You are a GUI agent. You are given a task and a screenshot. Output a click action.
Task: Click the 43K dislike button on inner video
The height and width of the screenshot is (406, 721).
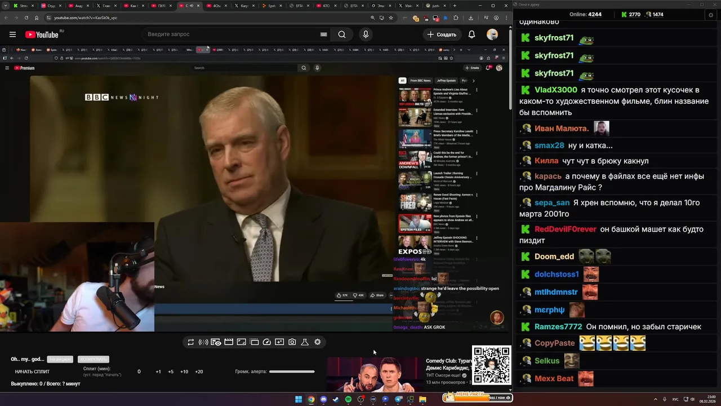pos(358,295)
